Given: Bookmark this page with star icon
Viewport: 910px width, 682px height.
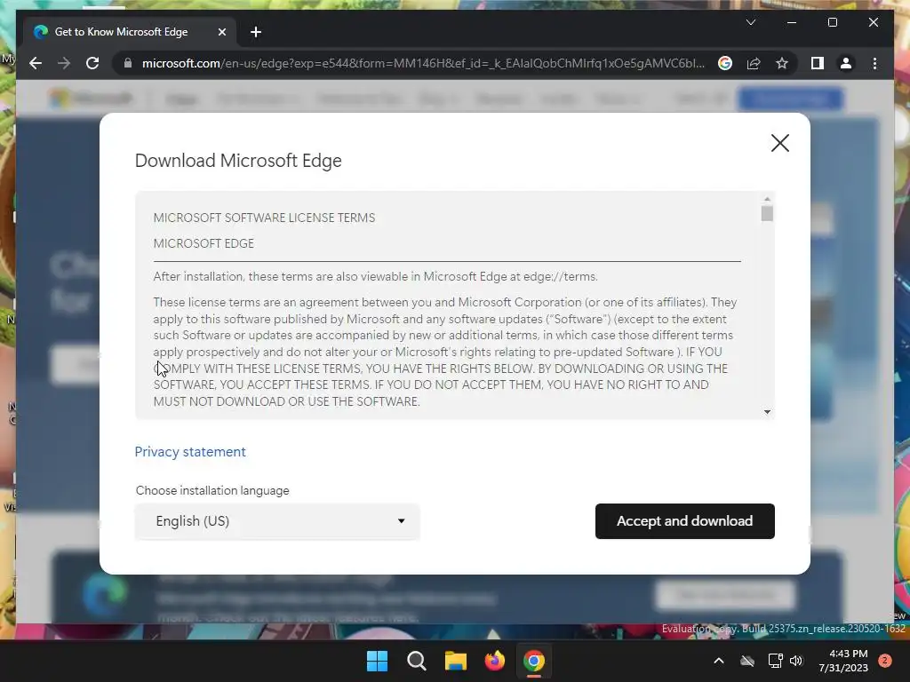Looking at the screenshot, I should (782, 63).
